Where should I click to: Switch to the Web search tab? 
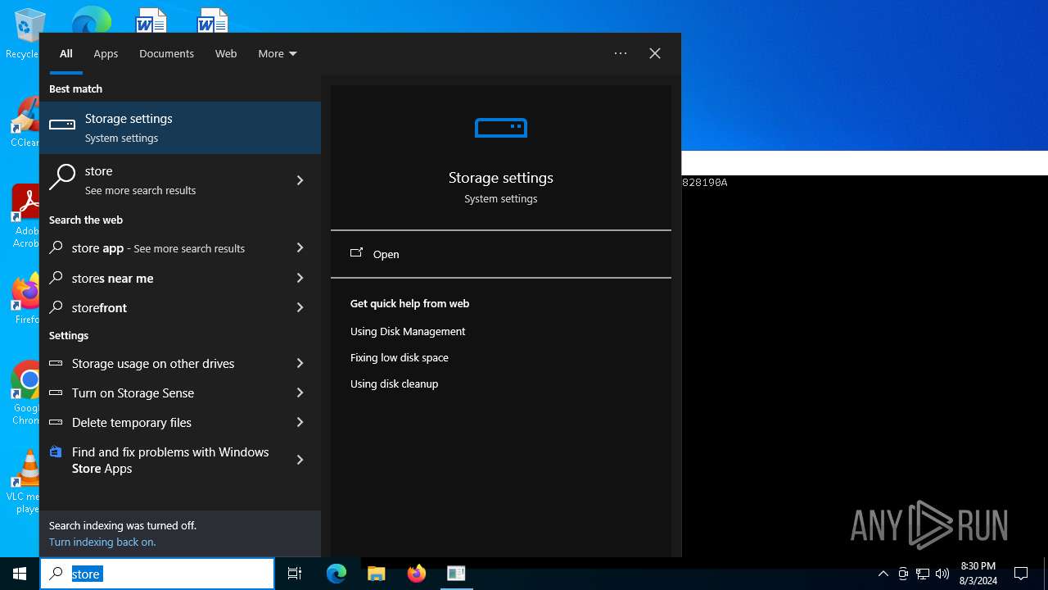pos(226,53)
